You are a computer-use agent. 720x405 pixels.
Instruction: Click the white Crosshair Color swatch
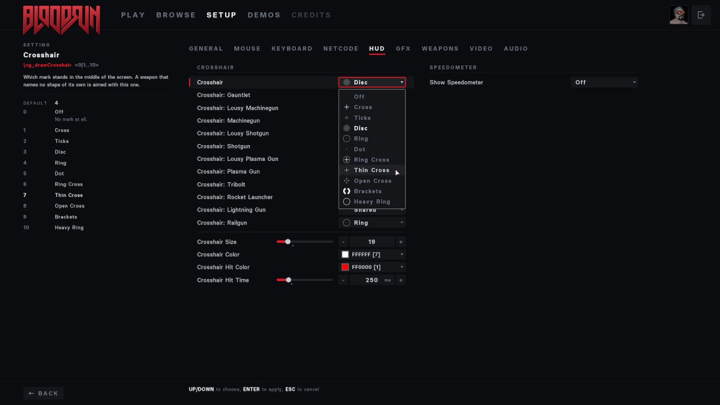[345, 255]
